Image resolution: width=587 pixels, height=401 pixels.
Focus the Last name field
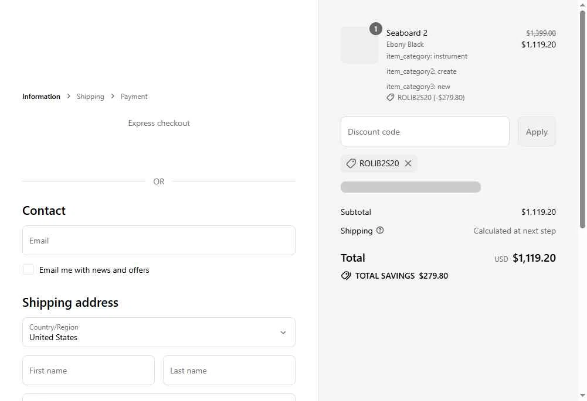click(229, 371)
